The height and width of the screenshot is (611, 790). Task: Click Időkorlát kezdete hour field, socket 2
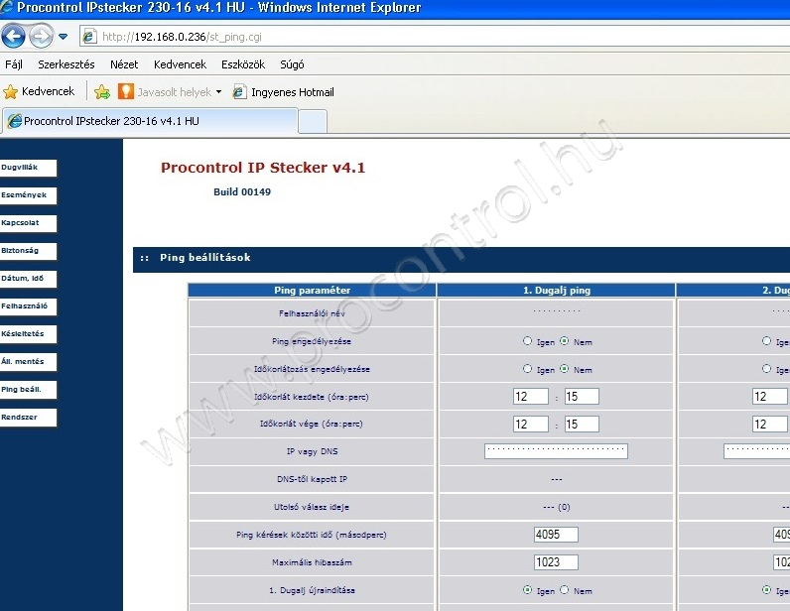[x=770, y=397]
